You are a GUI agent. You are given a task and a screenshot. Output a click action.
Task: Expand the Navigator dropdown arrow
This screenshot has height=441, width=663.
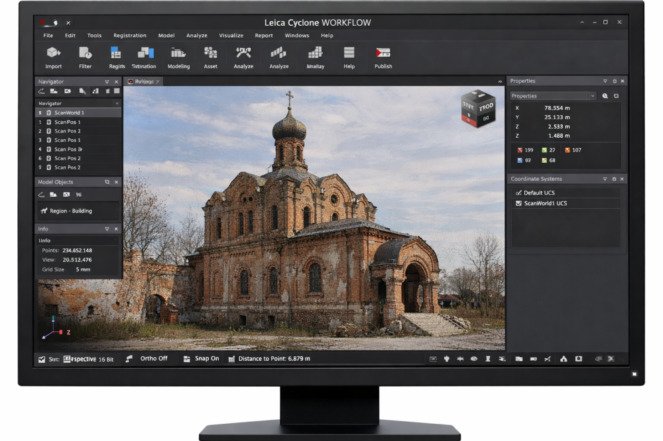[x=117, y=103]
